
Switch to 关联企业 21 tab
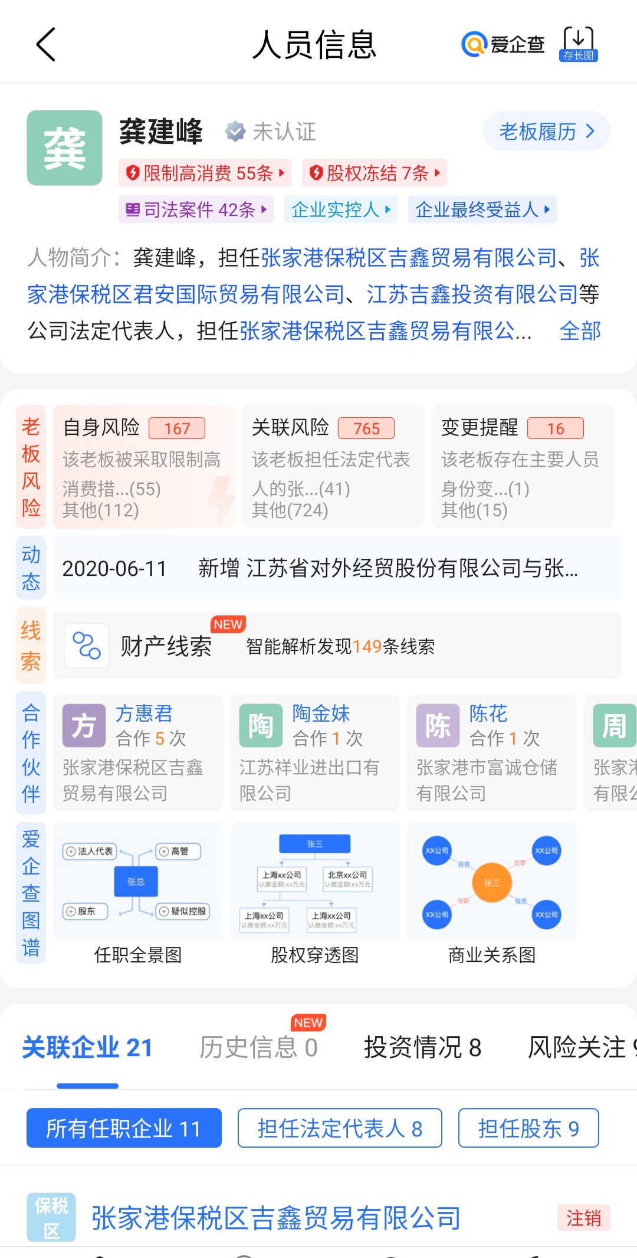[x=87, y=1048]
